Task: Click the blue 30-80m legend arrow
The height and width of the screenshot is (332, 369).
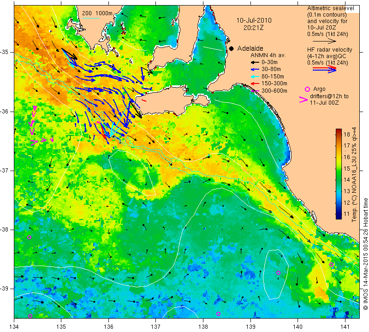Action: coord(255,70)
